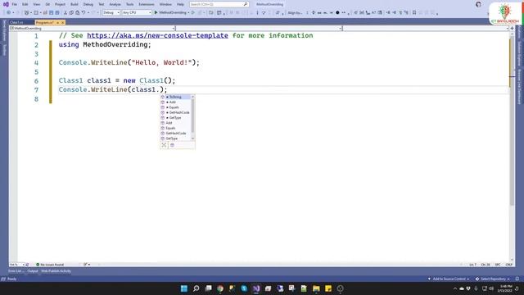
Task: Start debugging MethodOverriding with the green play button
Action: pos(171,12)
